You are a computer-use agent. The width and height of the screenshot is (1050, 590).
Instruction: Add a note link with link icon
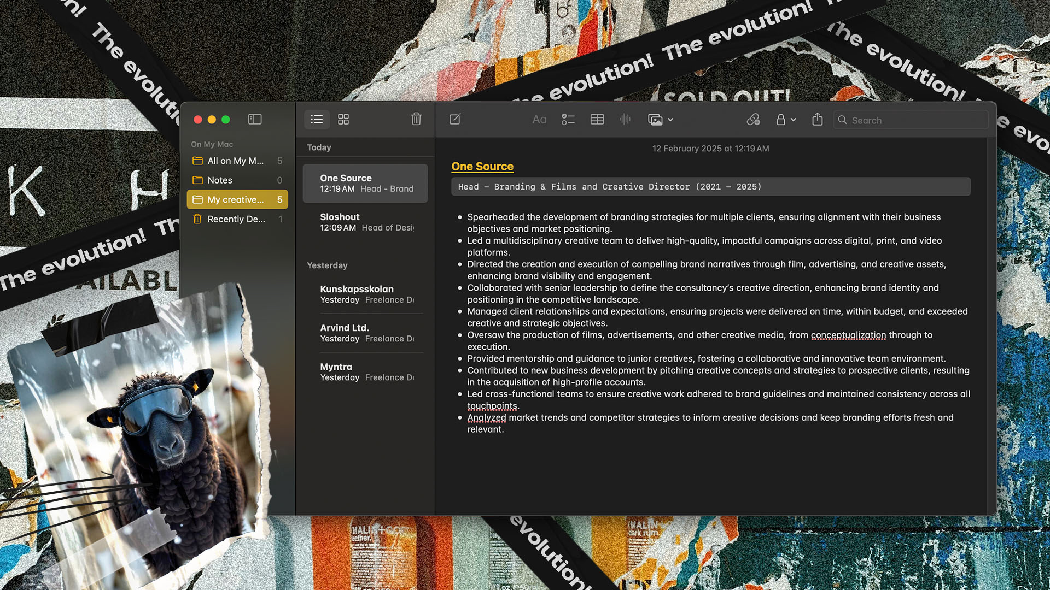pos(754,120)
